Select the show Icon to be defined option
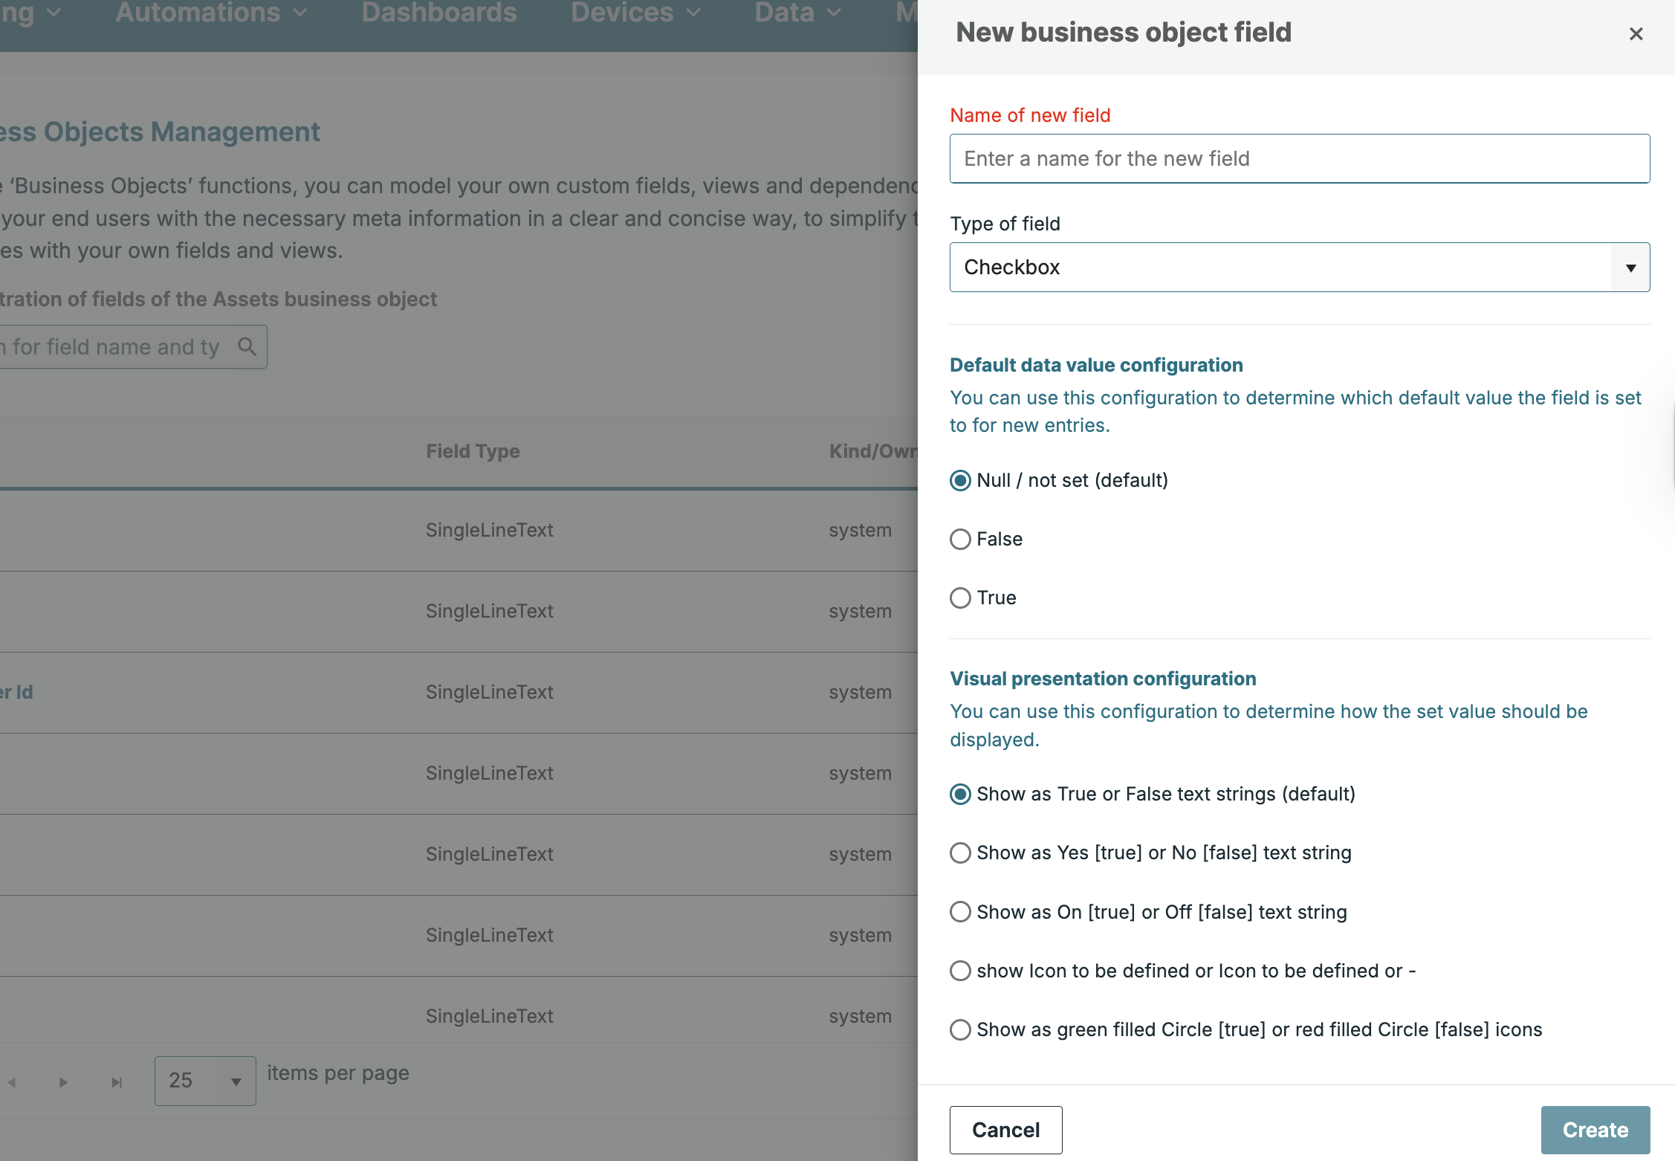This screenshot has height=1161, width=1675. point(960,971)
